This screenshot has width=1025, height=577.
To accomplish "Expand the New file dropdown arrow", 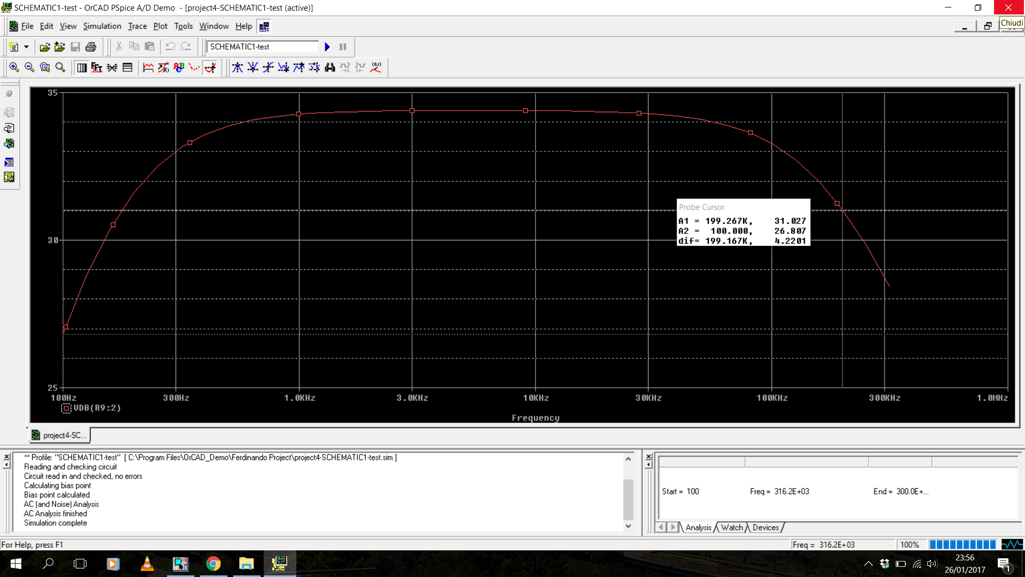I will click(x=26, y=47).
